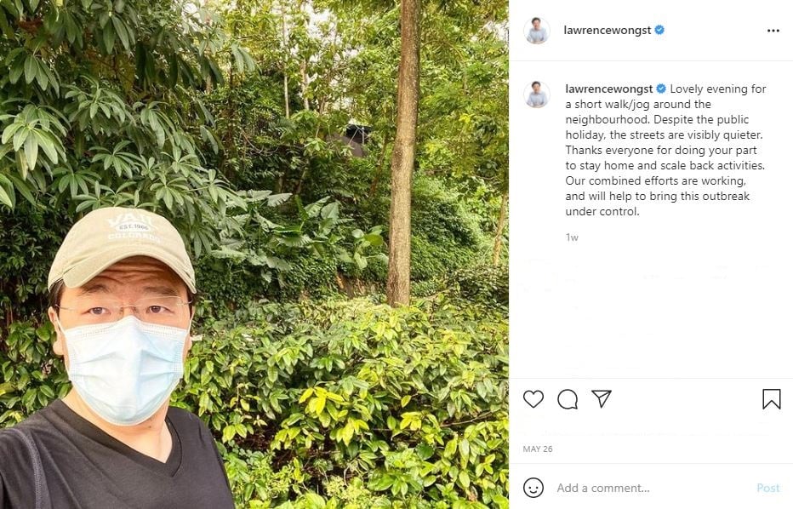Click the profile avatar beside the caption
Viewport: 793px width, 509px height.
point(537,94)
